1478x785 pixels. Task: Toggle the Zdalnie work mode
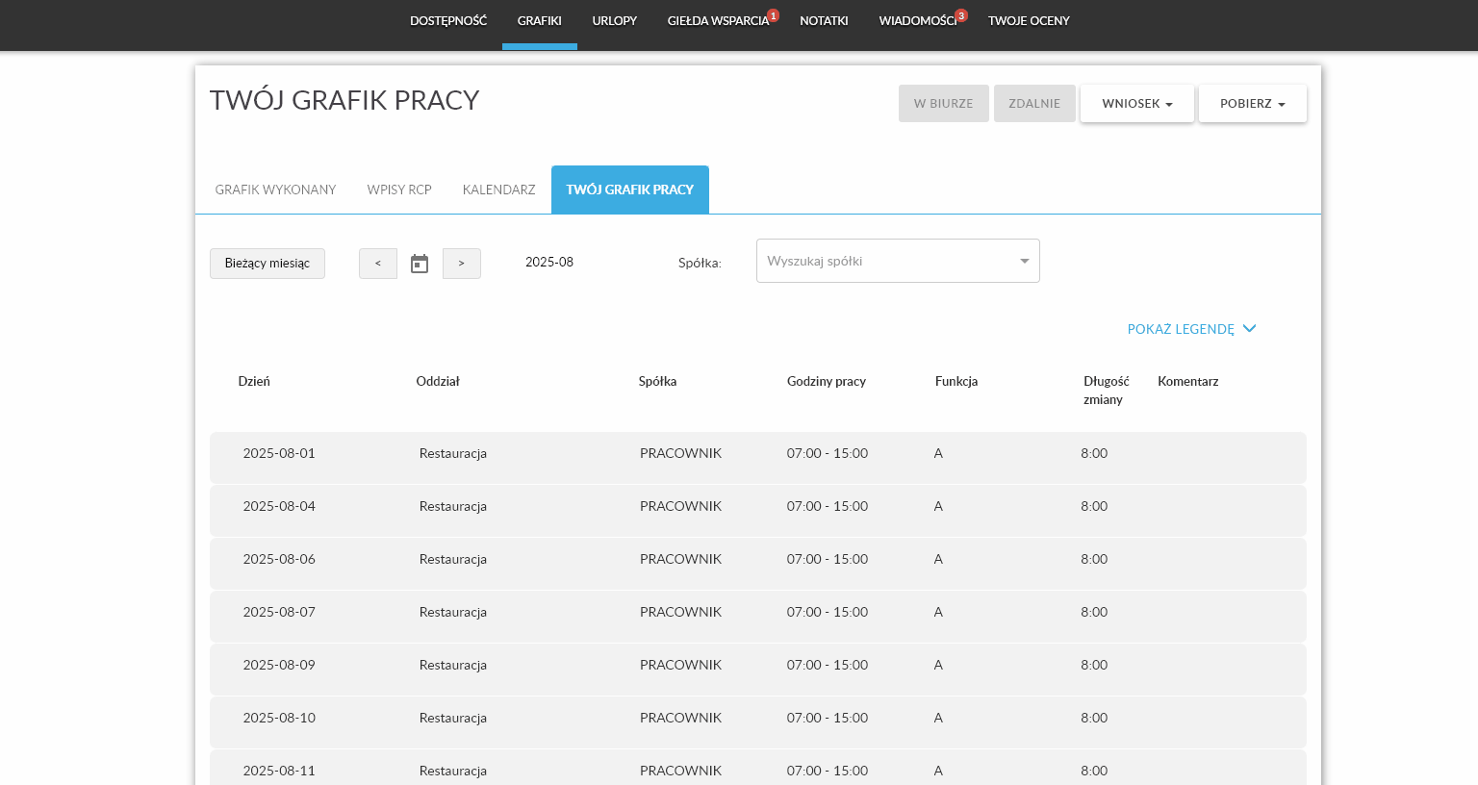click(1034, 104)
